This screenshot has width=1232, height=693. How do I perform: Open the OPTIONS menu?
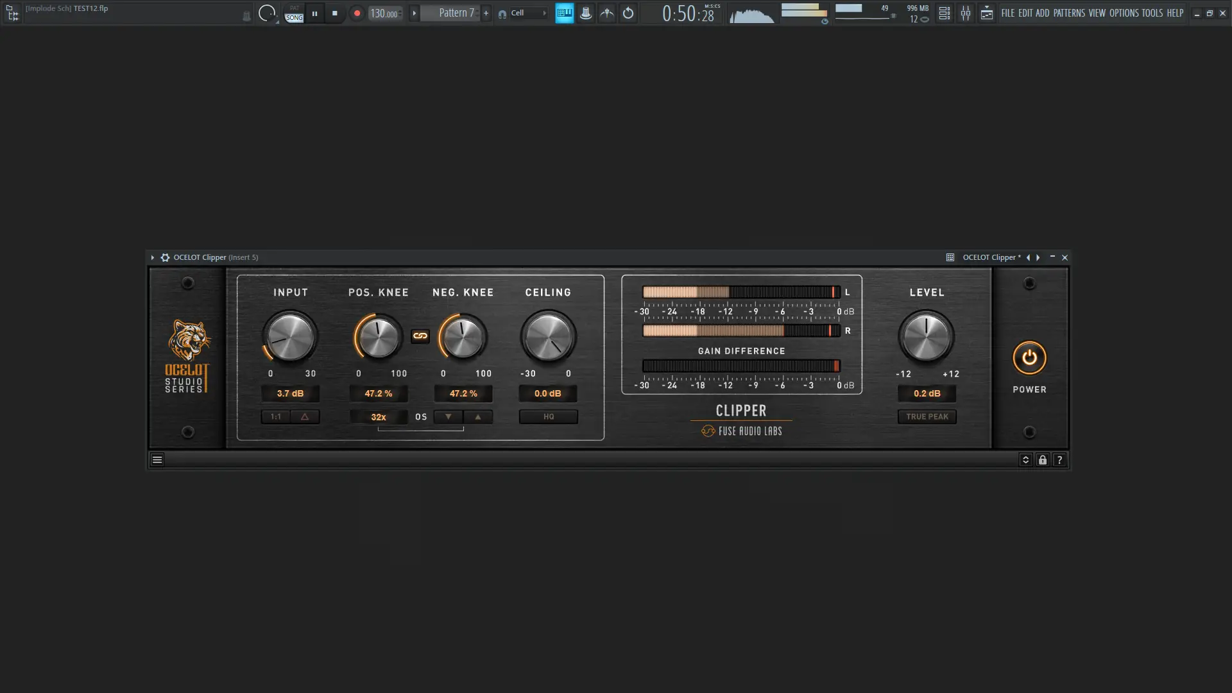1124,13
